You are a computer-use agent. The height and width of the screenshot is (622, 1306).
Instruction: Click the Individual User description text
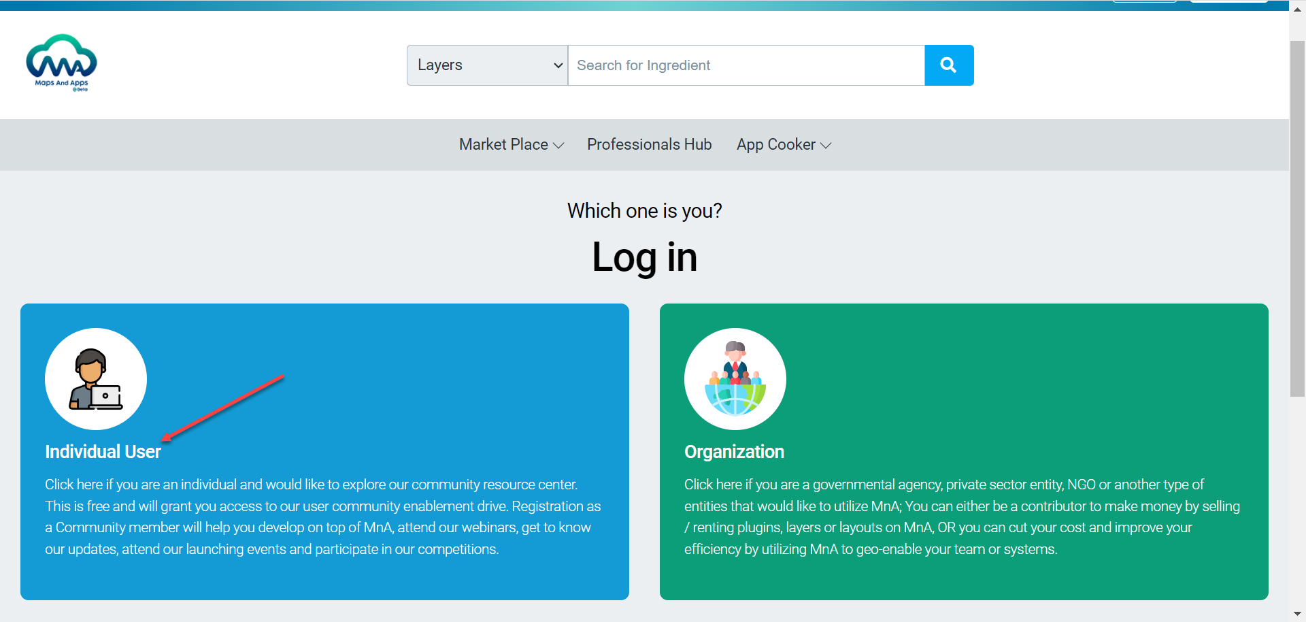click(323, 517)
